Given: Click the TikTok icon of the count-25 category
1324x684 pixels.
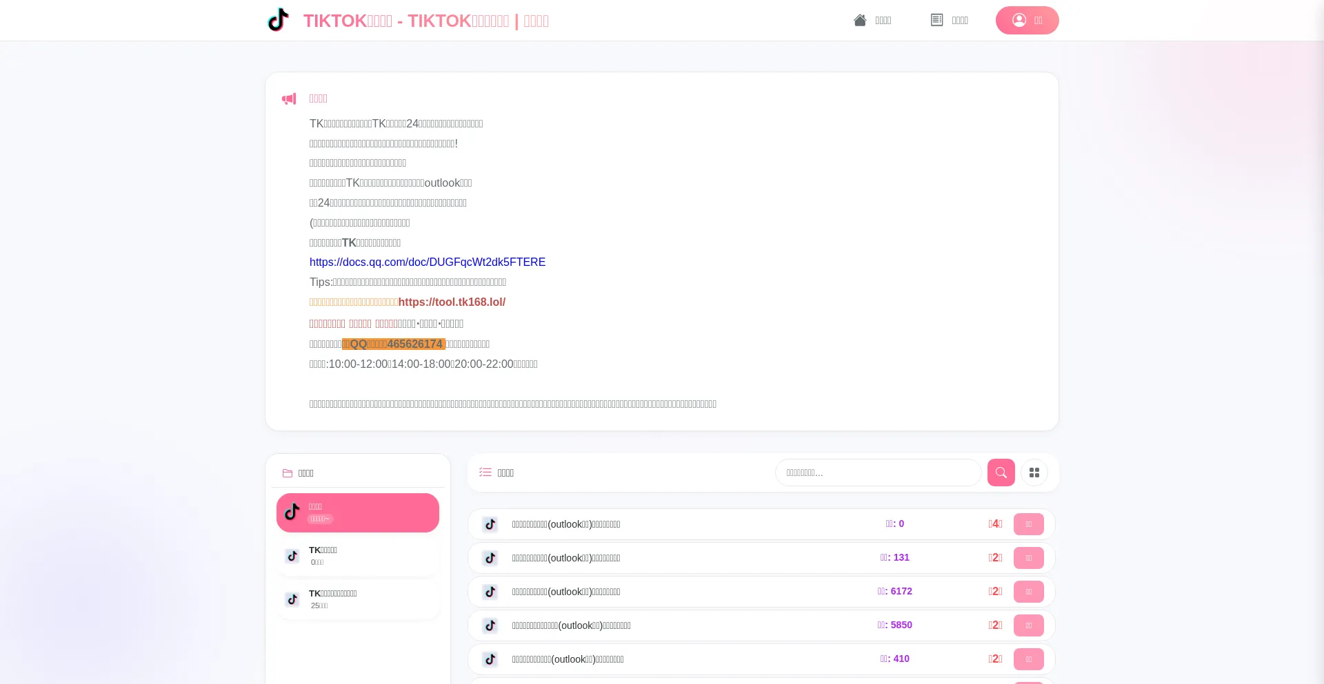Looking at the screenshot, I should (x=292, y=599).
